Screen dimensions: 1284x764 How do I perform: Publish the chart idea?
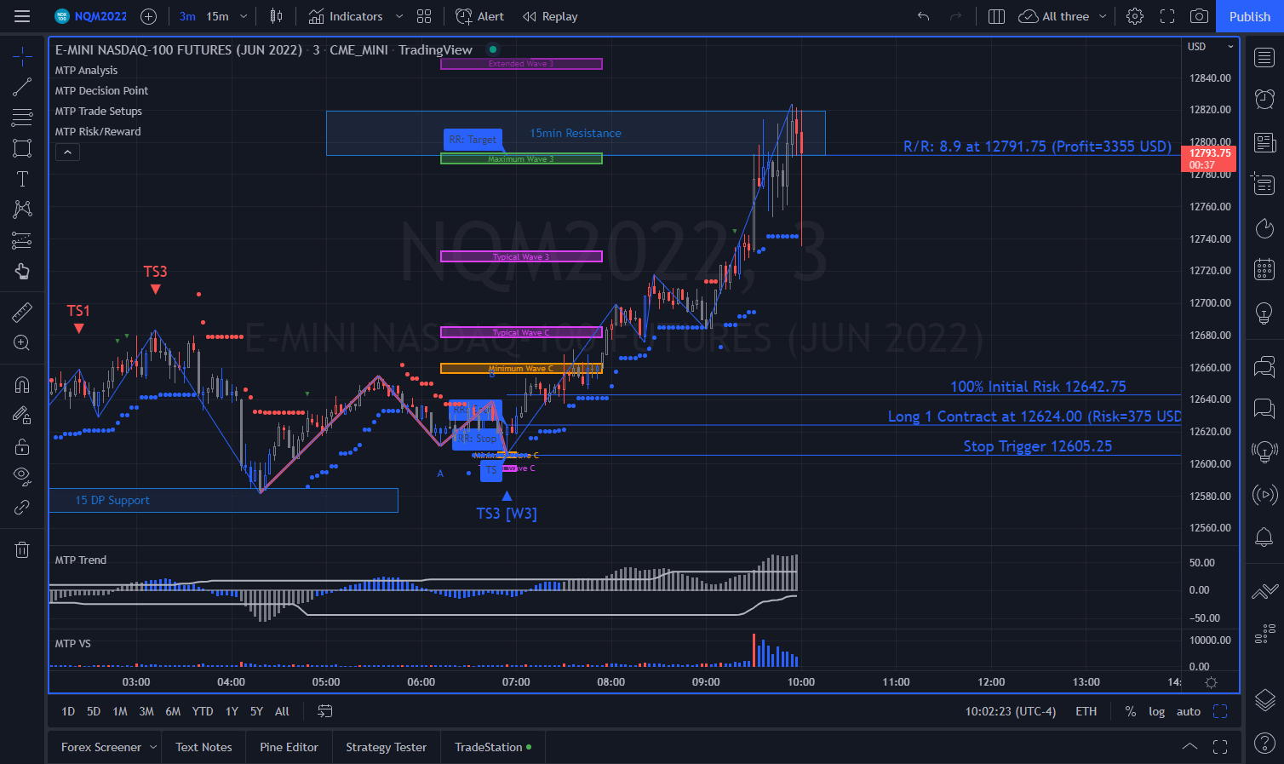click(1249, 16)
